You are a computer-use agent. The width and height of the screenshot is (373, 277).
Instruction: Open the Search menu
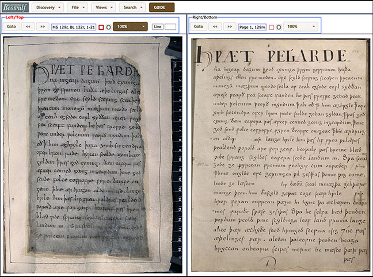click(132, 7)
